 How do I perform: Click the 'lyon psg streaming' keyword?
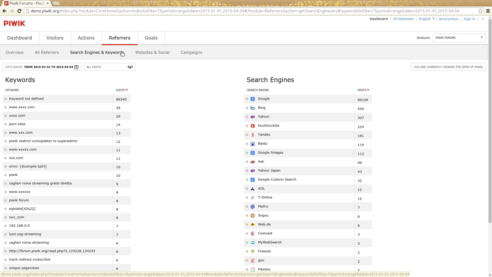[x=25, y=234]
